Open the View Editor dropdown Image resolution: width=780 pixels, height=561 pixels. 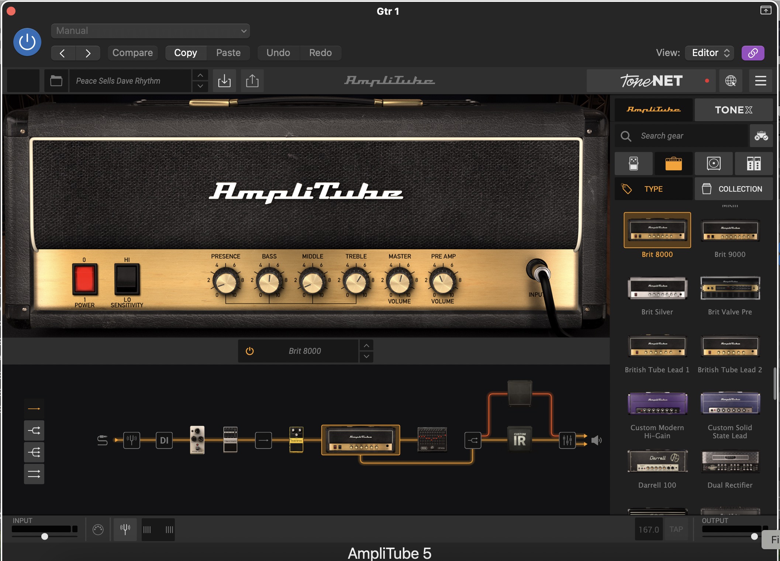coord(710,53)
